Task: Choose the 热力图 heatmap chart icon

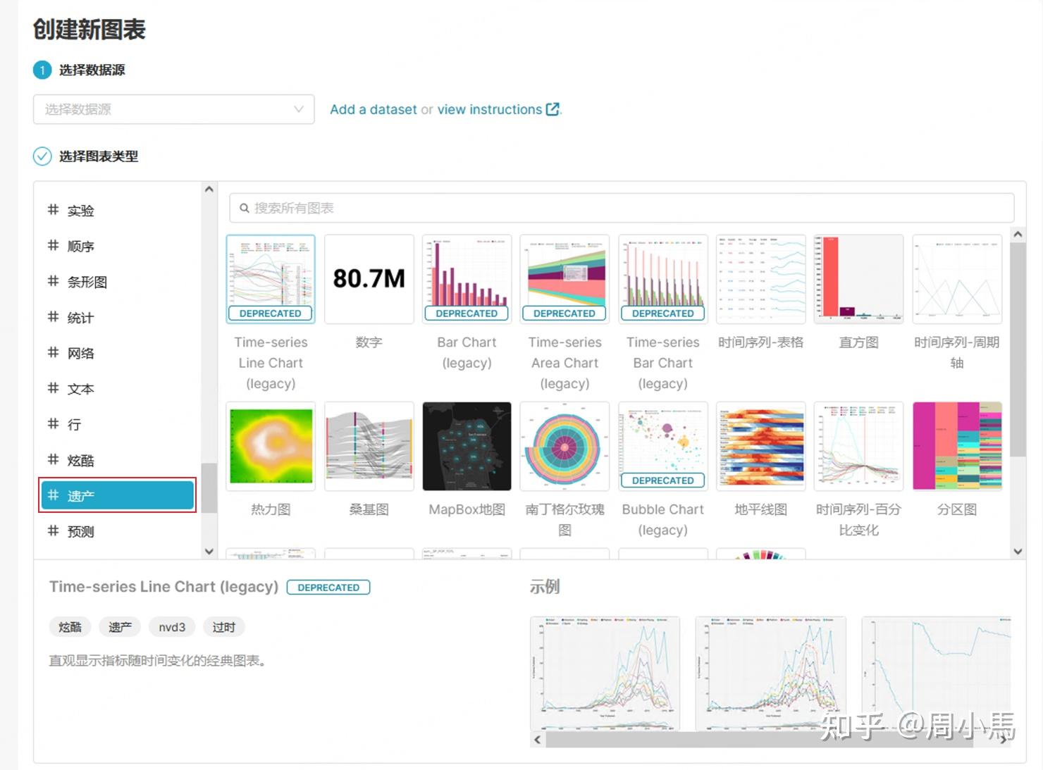Action: point(271,446)
